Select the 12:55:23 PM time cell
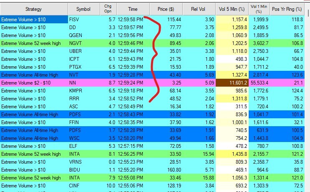310x192 pixels. pos(131,162)
